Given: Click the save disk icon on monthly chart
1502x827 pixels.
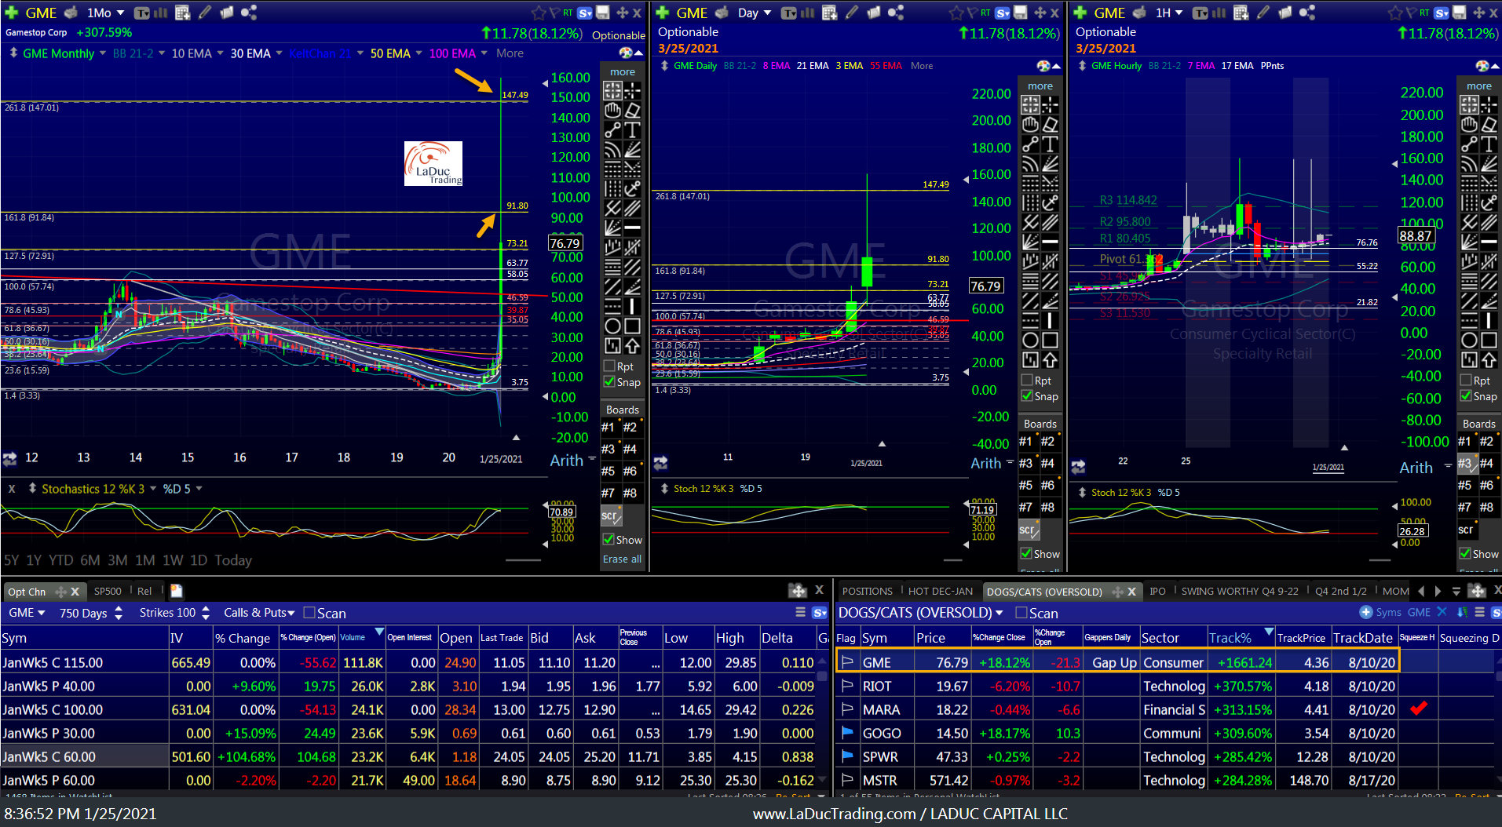Looking at the screenshot, I should point(603,13).
